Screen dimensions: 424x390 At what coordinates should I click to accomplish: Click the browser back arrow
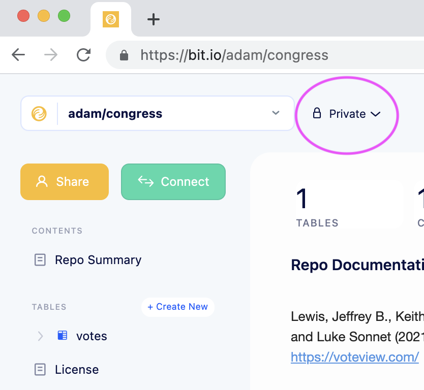pyautogui.click(x=18, y=55)
